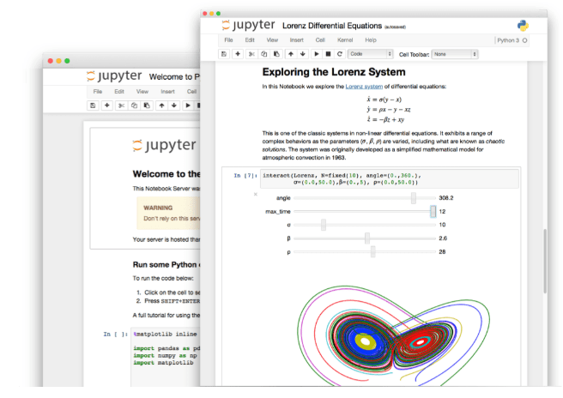
Task: Click the max_time slider handle
Action: click(x=433, y=211)
